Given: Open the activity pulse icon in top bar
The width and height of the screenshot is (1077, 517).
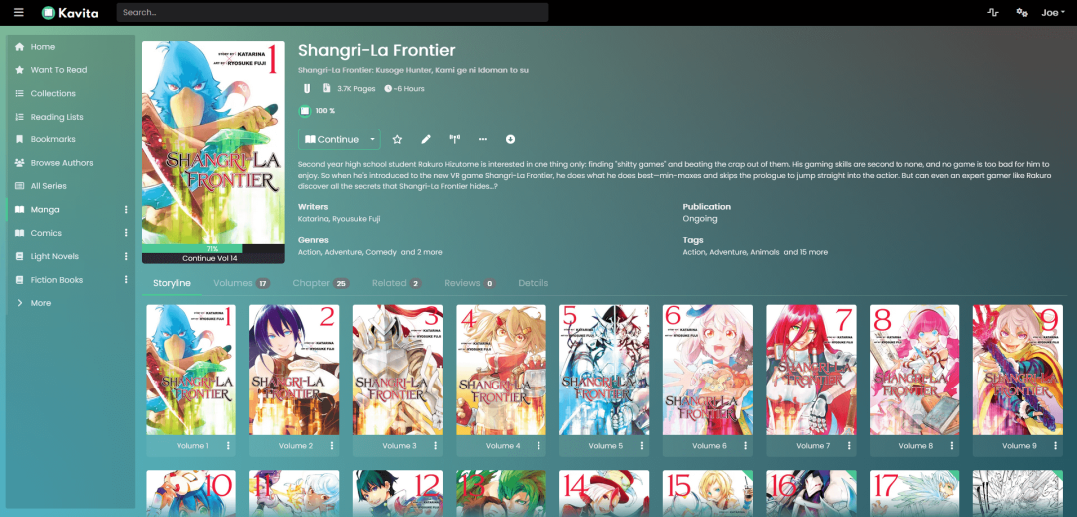Looking at the screenshot, I should tap(992, 12).
